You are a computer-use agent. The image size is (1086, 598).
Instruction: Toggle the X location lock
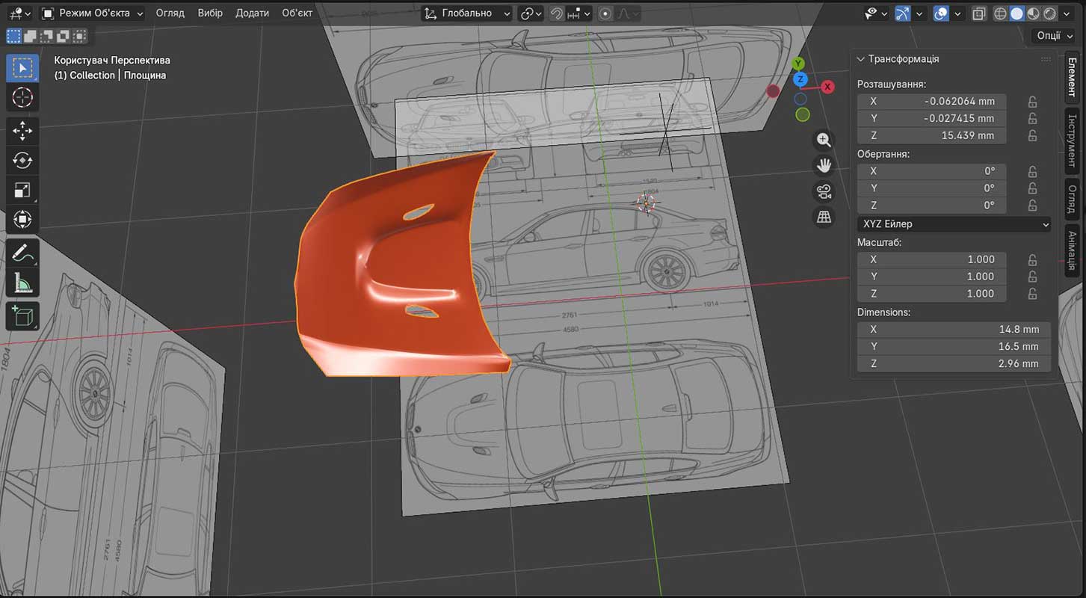click(1032, 101)
